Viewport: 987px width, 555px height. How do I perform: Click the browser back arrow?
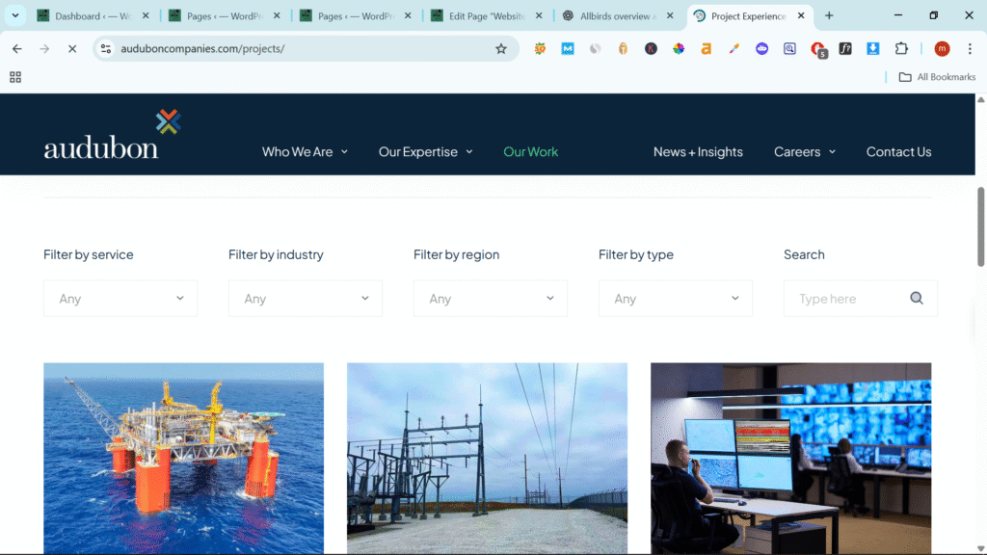pyautogui.click(x=17, y=49)
